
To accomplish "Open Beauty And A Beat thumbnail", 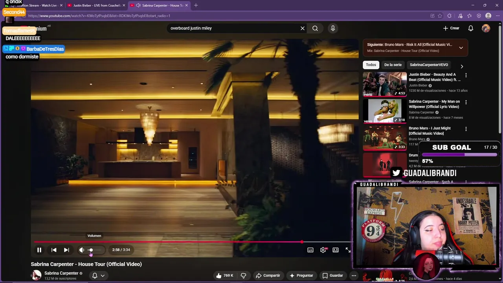I will [x=385, y=84].
